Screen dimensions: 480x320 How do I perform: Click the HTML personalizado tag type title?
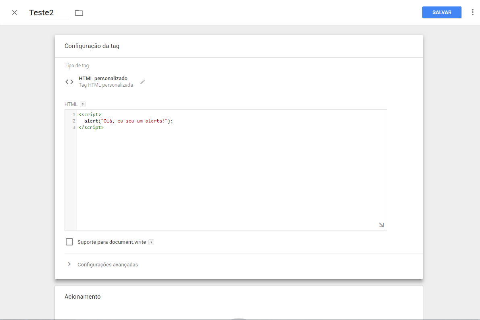pyautogui.click(x=103, y=78)
